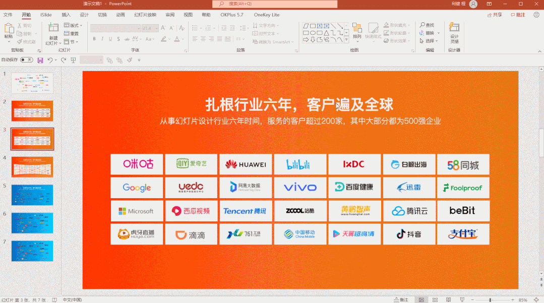Click the text highlight color pen
The height and width of the screenshot is (303, 544).
[164, 39]
